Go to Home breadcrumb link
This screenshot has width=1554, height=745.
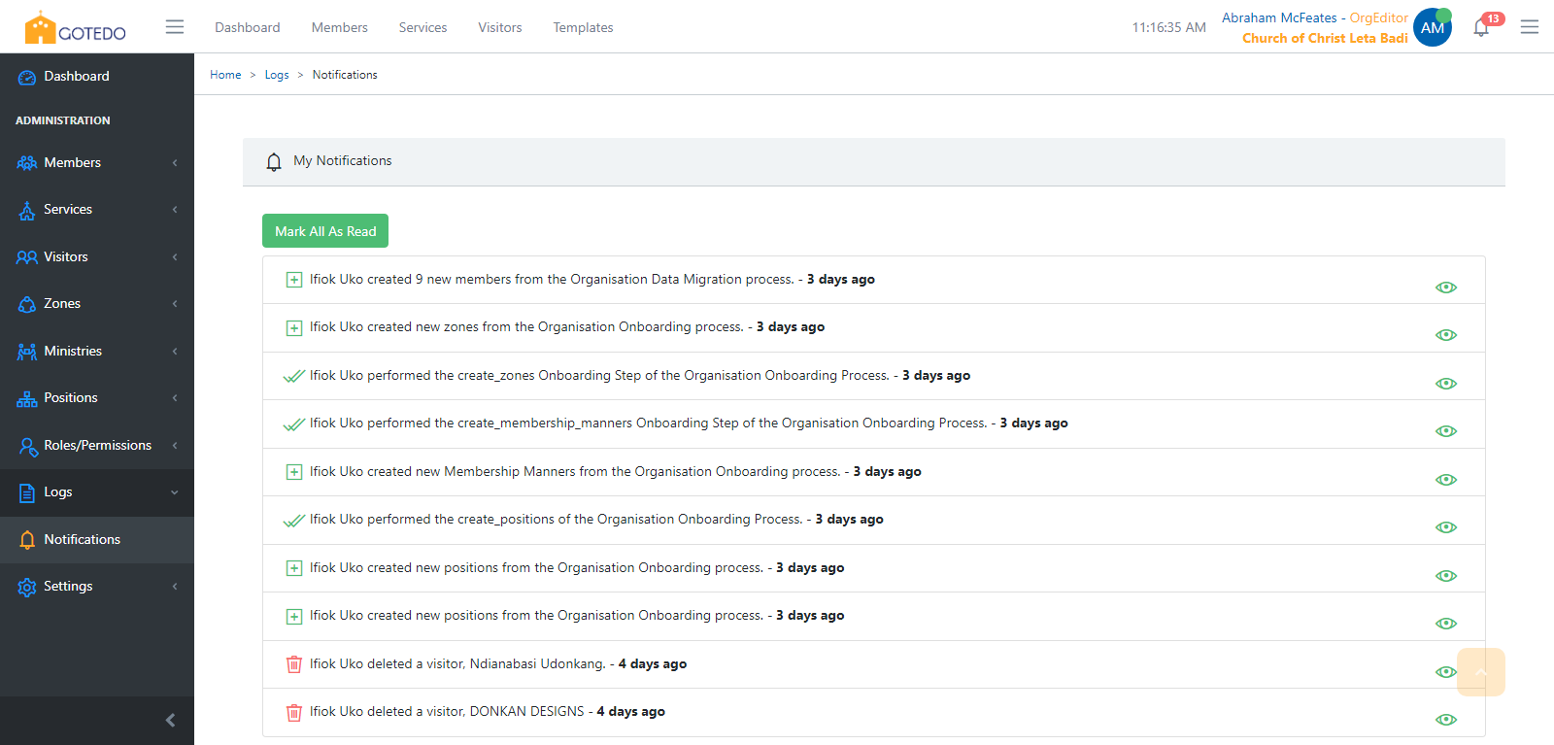(225, 75)
